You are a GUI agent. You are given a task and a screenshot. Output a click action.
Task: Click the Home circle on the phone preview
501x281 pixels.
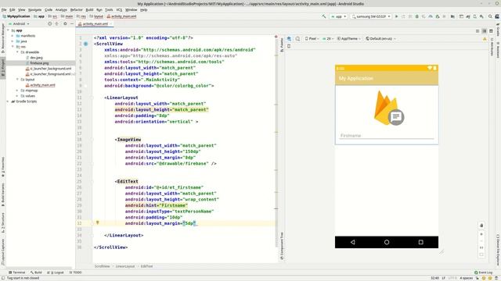[387, 242]
